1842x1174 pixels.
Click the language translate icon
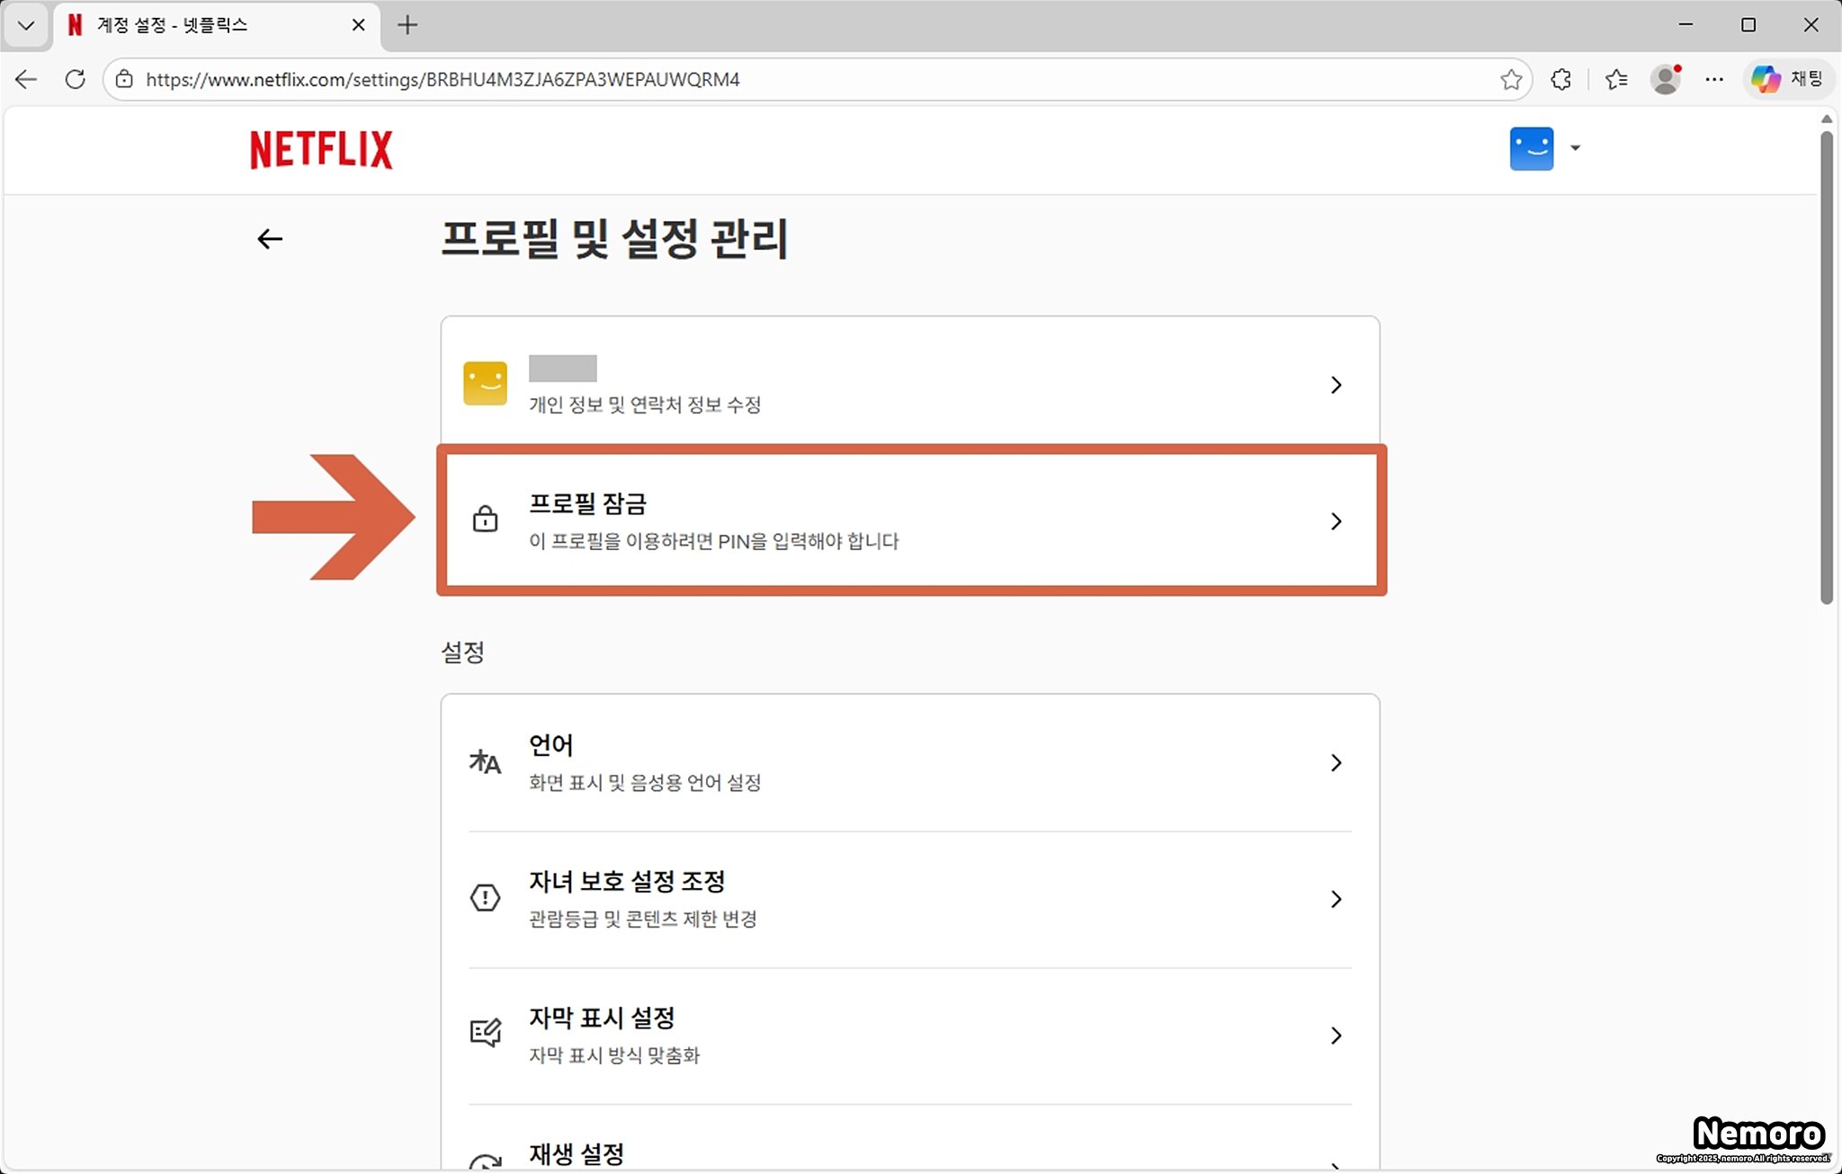pyautogui.click(x=485, y=762)
